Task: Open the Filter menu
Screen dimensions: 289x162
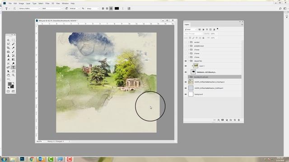Action: [x=47, y=3]
